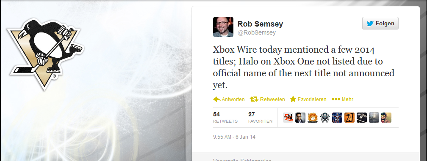The width and height of the screenshot is (427, 161).
Task: Open Rob Semsey's profile photo
Action: point(223,27)
